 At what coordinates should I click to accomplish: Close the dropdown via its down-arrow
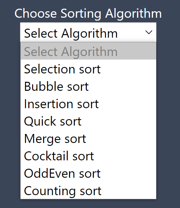point(148,32)
